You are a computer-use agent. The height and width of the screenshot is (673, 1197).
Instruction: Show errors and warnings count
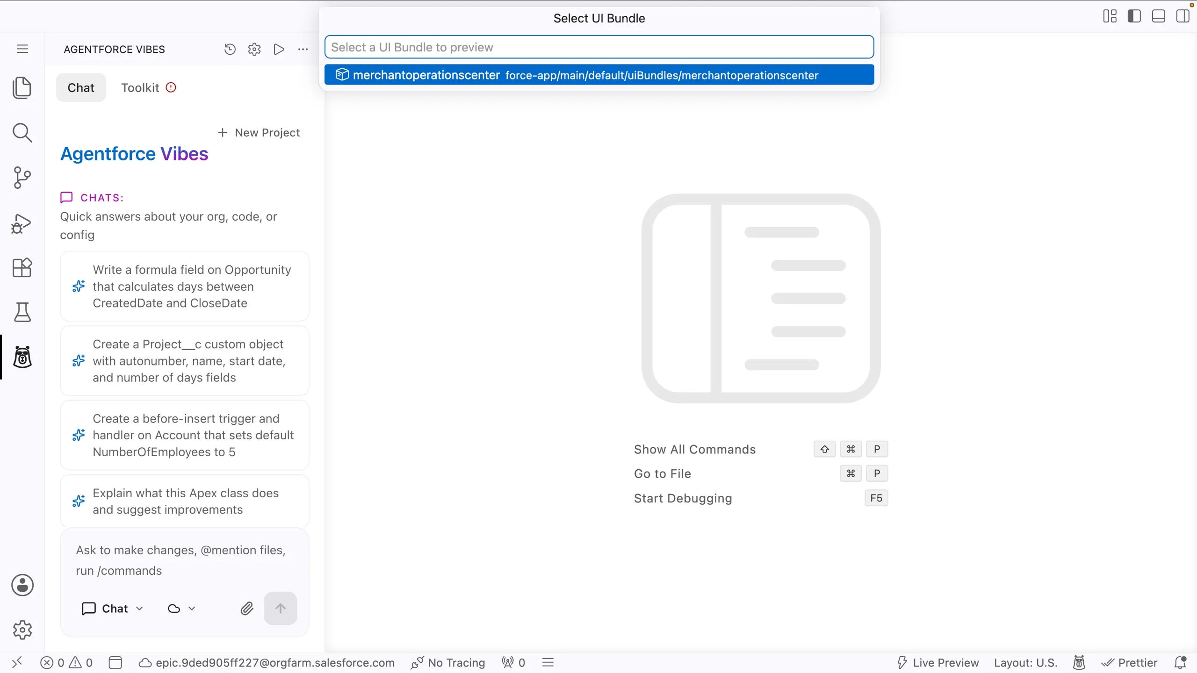pos(66,662)
